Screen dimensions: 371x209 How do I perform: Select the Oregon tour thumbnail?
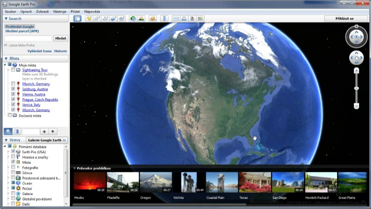pos(156,182)
